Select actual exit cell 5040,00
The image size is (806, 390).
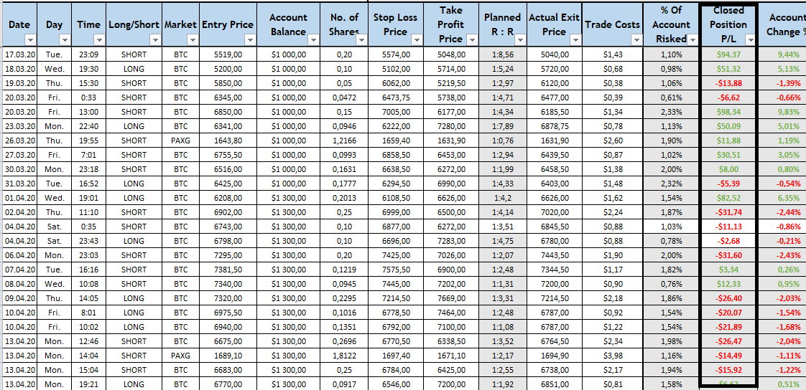[555, 54]
